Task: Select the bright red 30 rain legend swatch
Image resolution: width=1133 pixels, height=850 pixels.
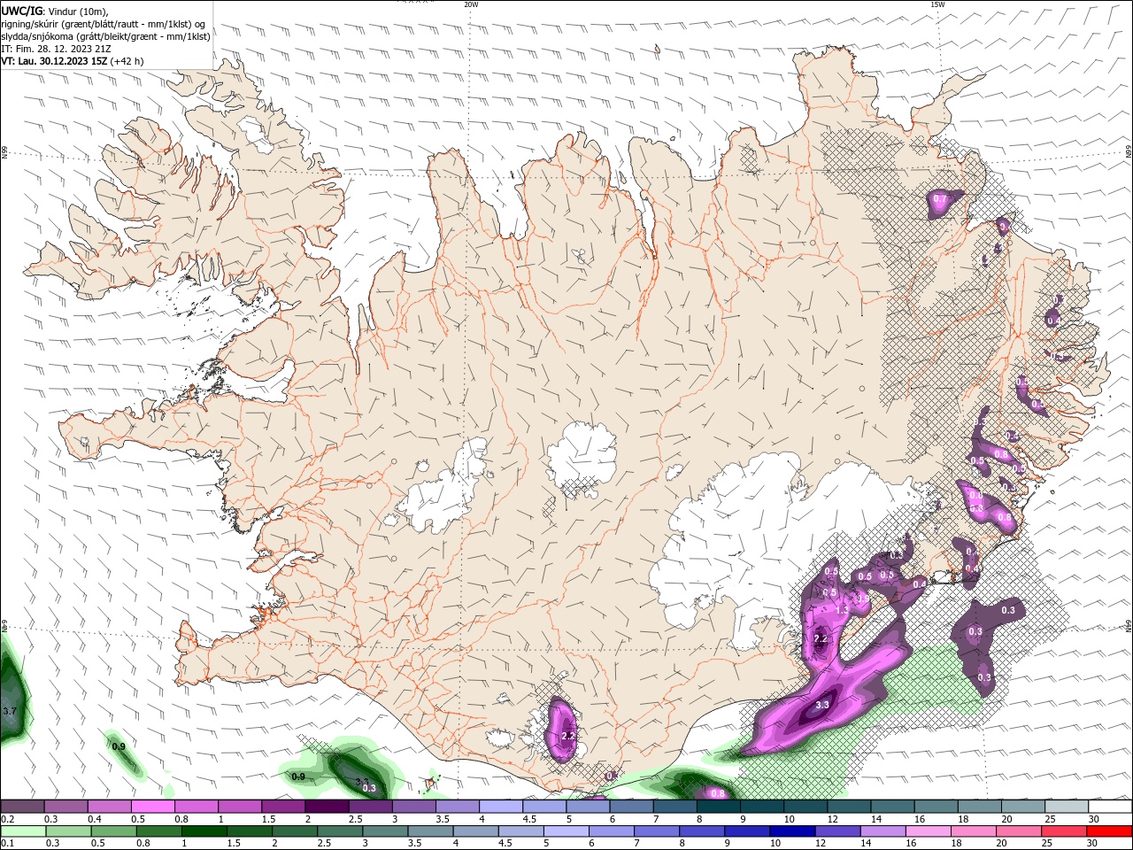Action: pos(1109,831)
